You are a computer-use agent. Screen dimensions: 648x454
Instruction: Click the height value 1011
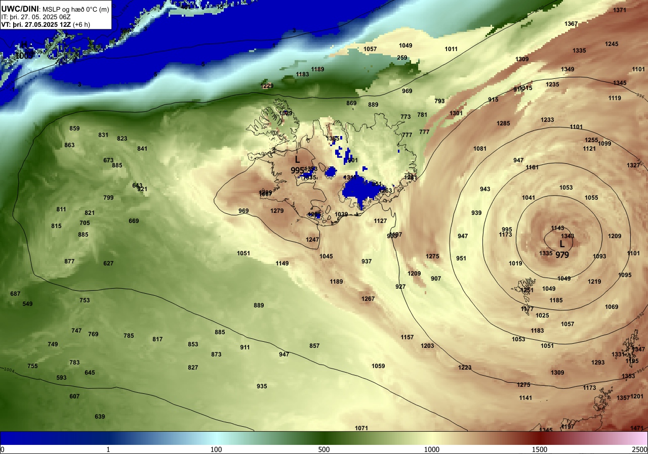(451, 49)
